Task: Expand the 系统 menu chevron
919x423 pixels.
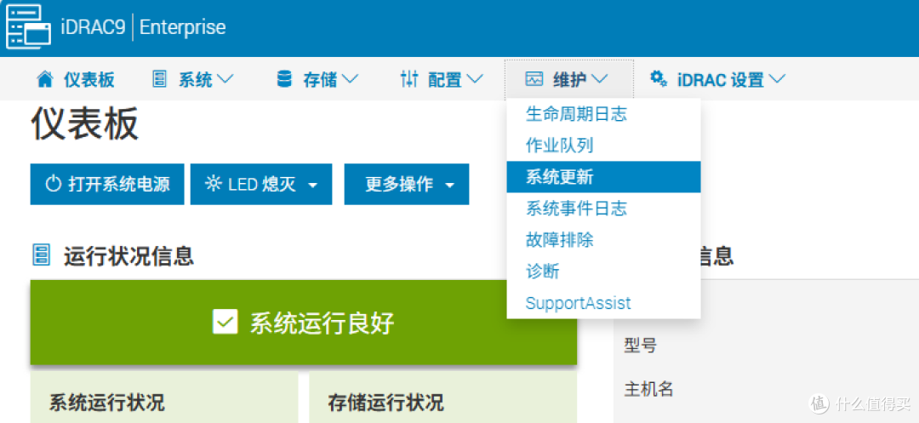Action: tap(225, 79)
